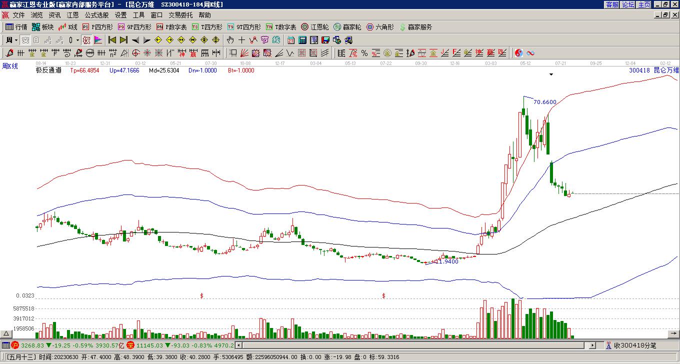Click the 70.6600 high price label
This screenshot has width=680, height=364.
point(544,102)
